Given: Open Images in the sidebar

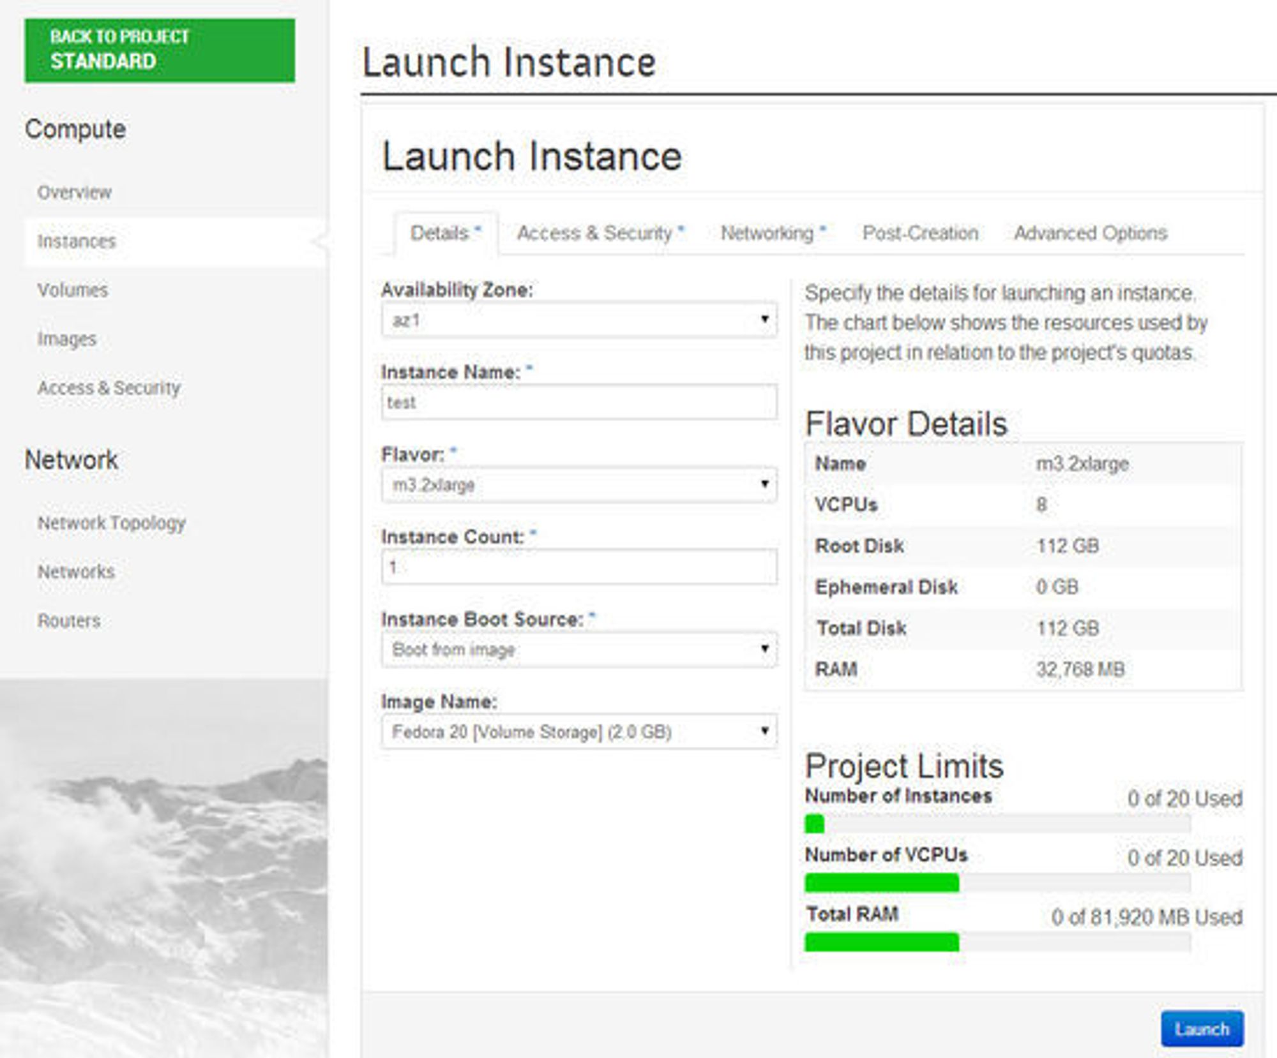Looking at the screenshot, I should click(x=66, y=339).
